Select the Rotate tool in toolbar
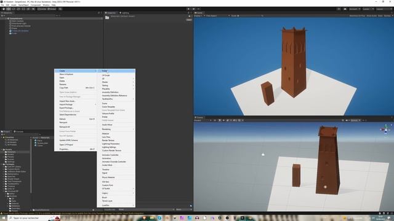The width and height of the screenshot is (394, 221). (x=14, y=9)
